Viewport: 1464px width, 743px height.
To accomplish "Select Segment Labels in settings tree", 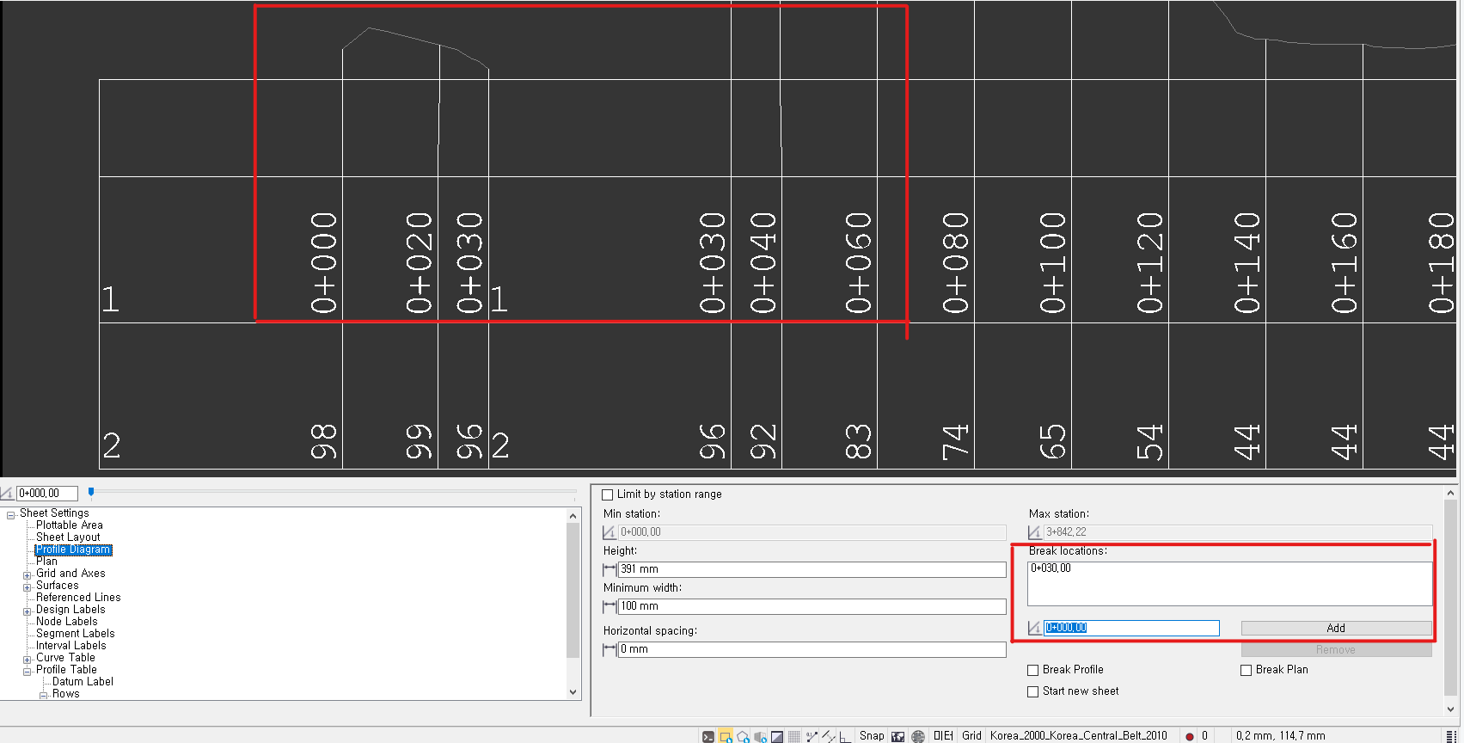I will 76,633.
